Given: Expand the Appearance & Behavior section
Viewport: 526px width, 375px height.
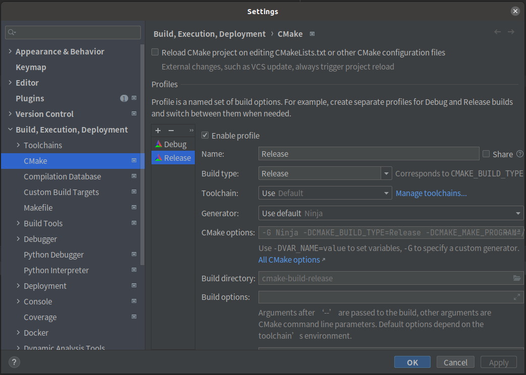Looking at the screenshot, I should click(11, 51).
